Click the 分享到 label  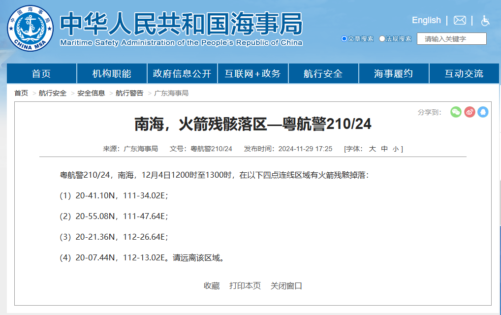click(430, 112)
